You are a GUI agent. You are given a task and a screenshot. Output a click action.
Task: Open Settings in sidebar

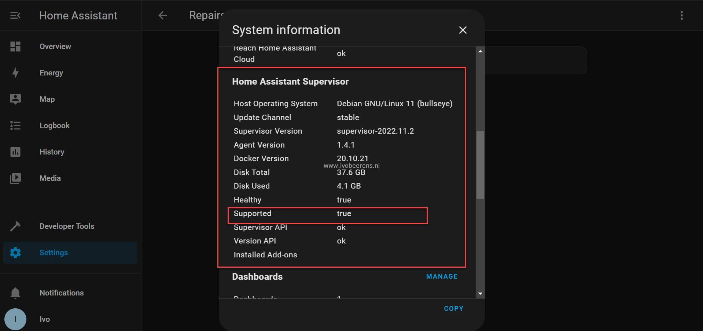[70, 253]
